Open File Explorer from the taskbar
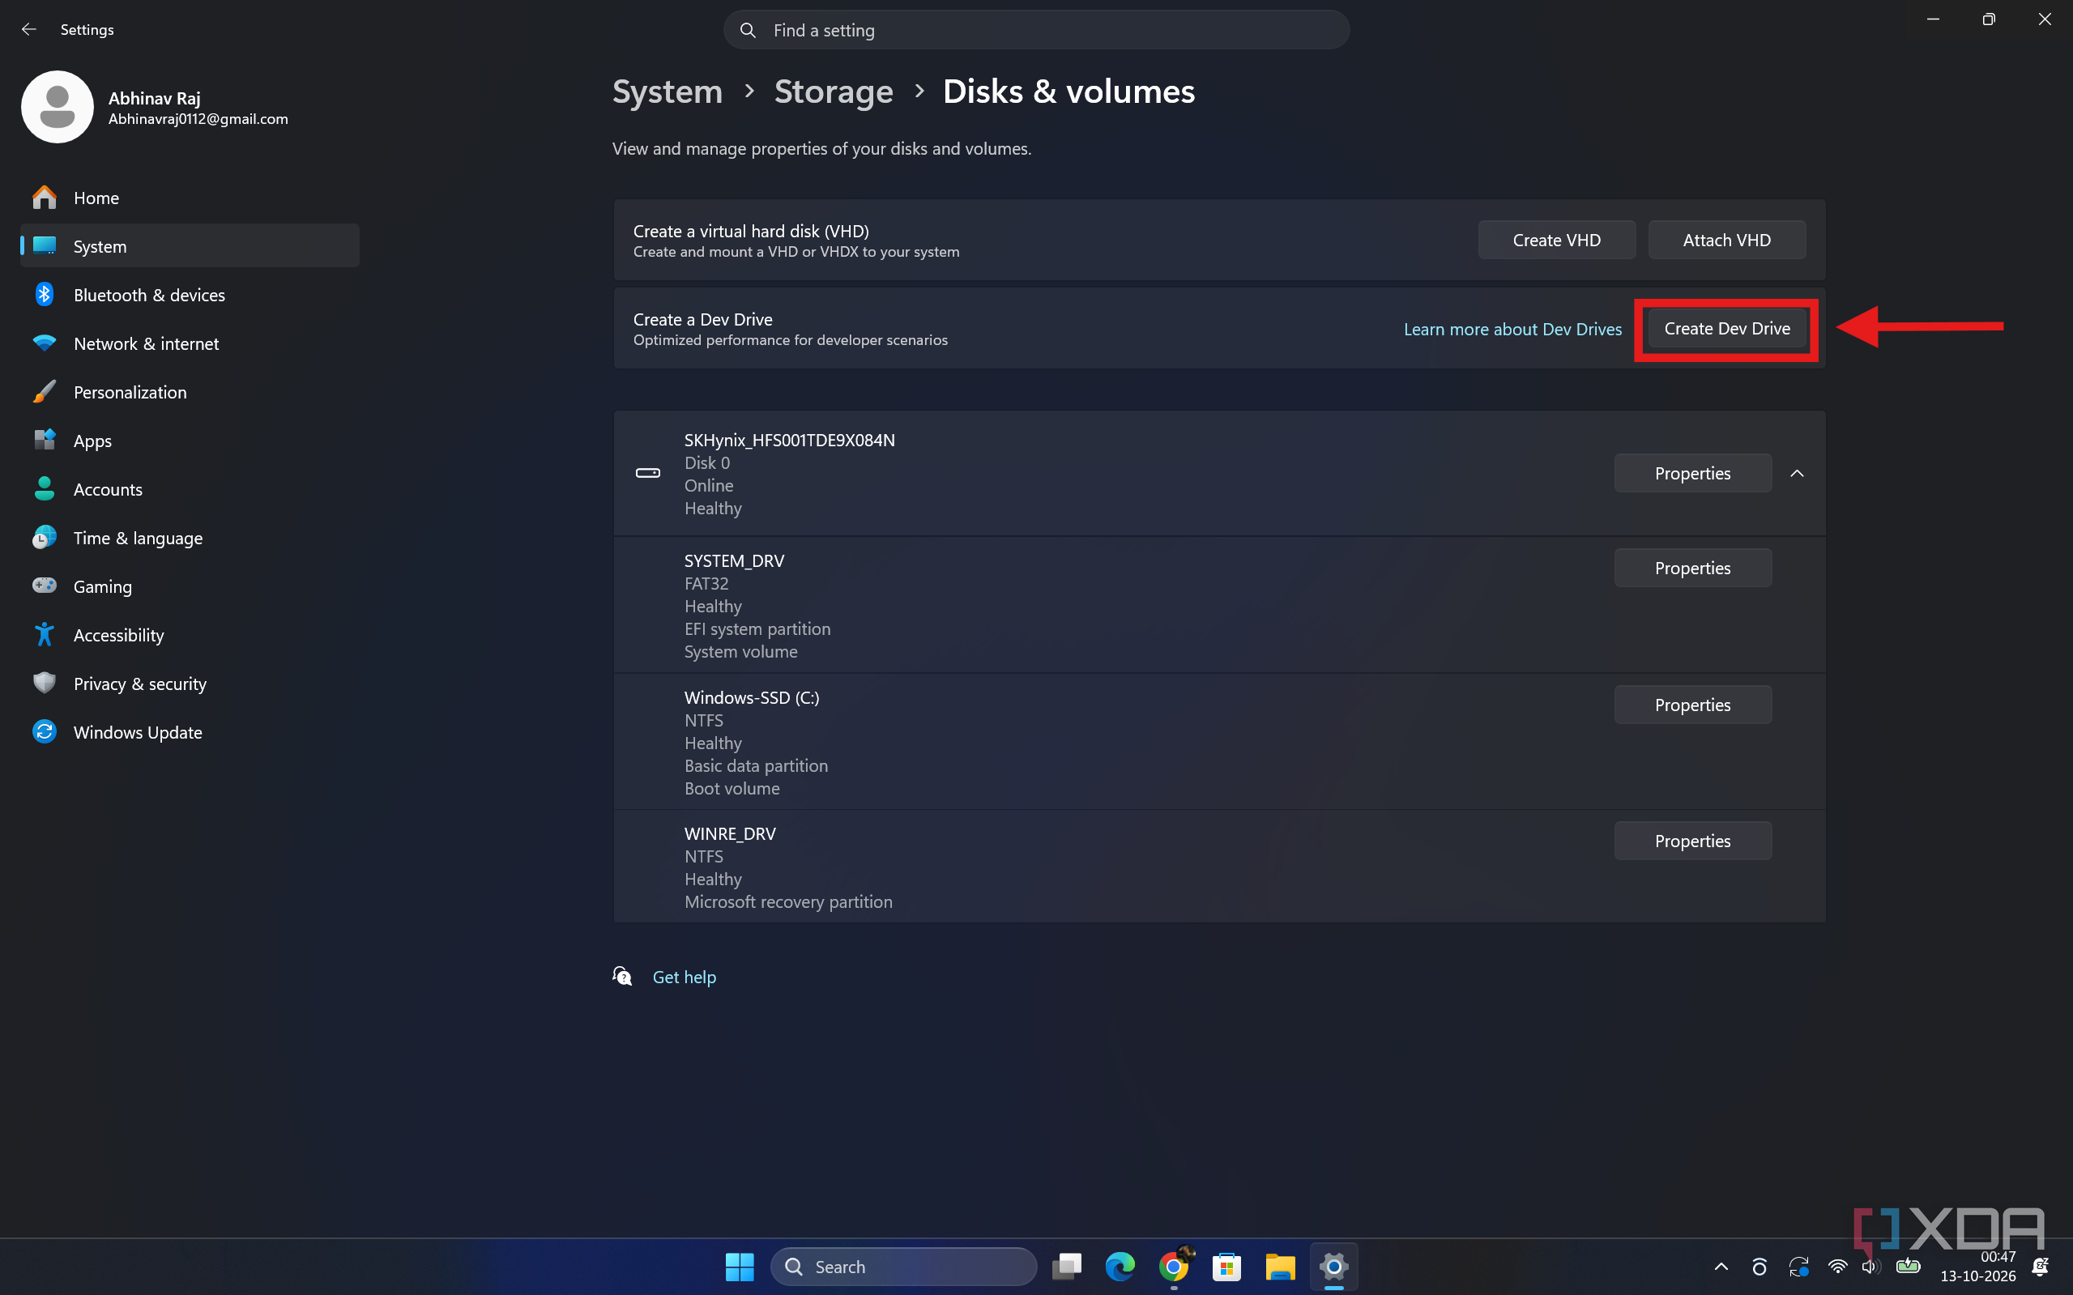Viewport: 2073px width, 1295px height. point(1280,1266)
